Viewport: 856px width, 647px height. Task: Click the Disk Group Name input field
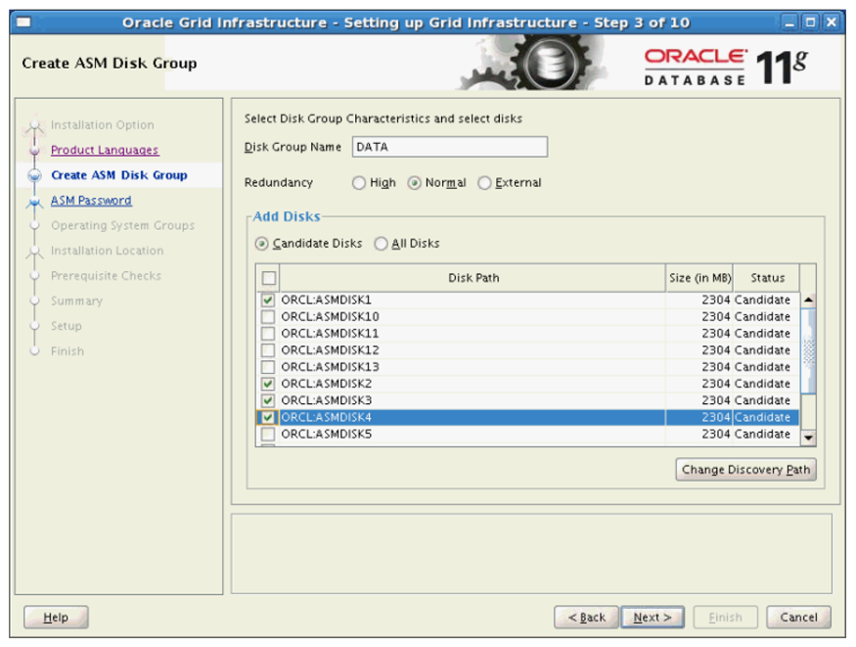(450, 147)
